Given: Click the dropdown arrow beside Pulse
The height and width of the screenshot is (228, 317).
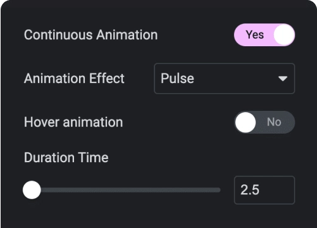Looking at the screenshot, I should coord(283,79).
